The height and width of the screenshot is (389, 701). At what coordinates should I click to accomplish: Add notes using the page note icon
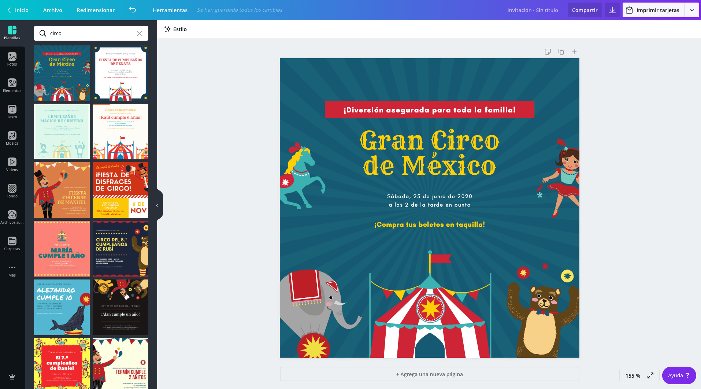548,52
